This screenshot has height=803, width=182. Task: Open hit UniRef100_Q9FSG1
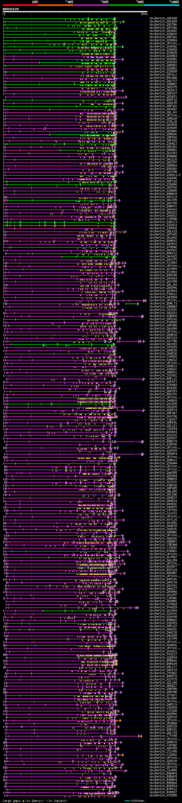(163, 37)
